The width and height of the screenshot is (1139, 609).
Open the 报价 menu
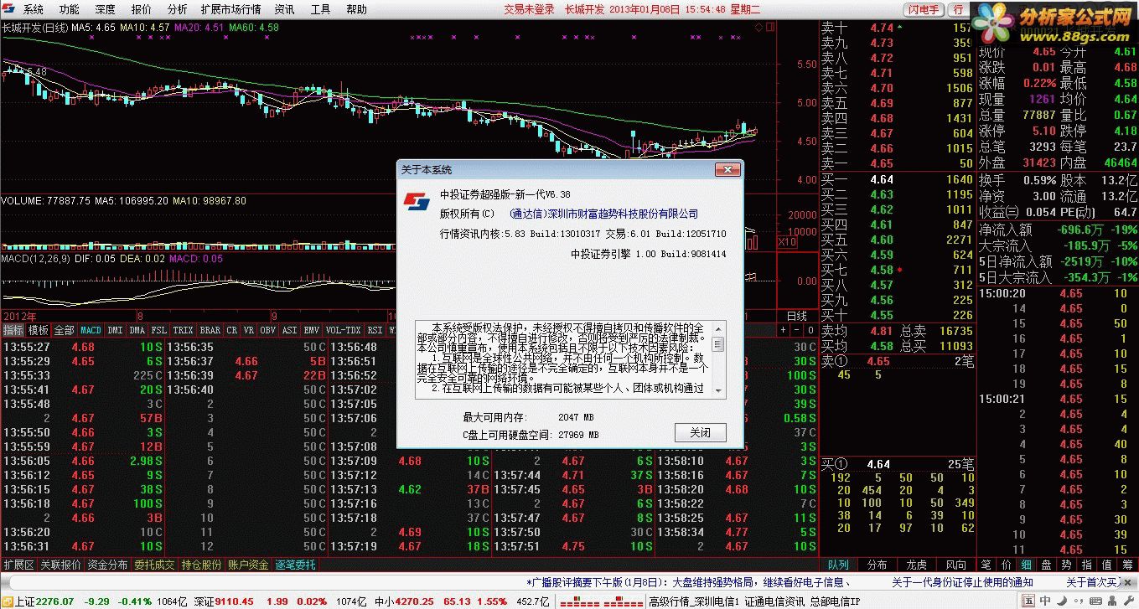142,9
